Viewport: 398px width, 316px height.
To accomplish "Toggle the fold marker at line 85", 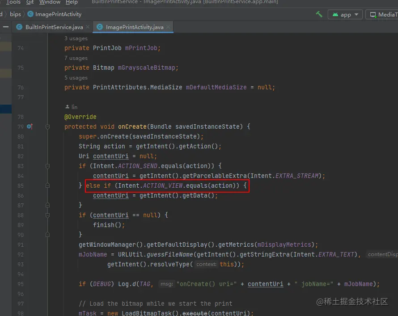I will coord(47,185).
